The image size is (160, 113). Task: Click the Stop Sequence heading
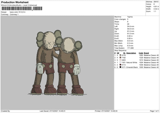pyautogui.click(x=121, y=50)
